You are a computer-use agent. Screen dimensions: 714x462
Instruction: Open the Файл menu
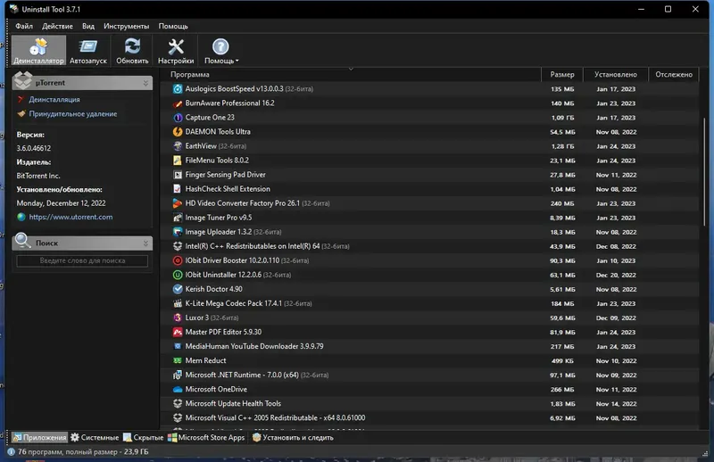[24, 26]
